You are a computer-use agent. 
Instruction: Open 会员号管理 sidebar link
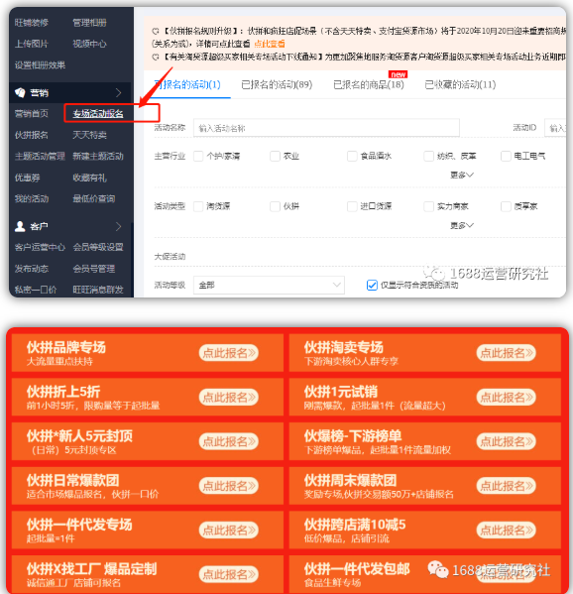coord(94,269)
